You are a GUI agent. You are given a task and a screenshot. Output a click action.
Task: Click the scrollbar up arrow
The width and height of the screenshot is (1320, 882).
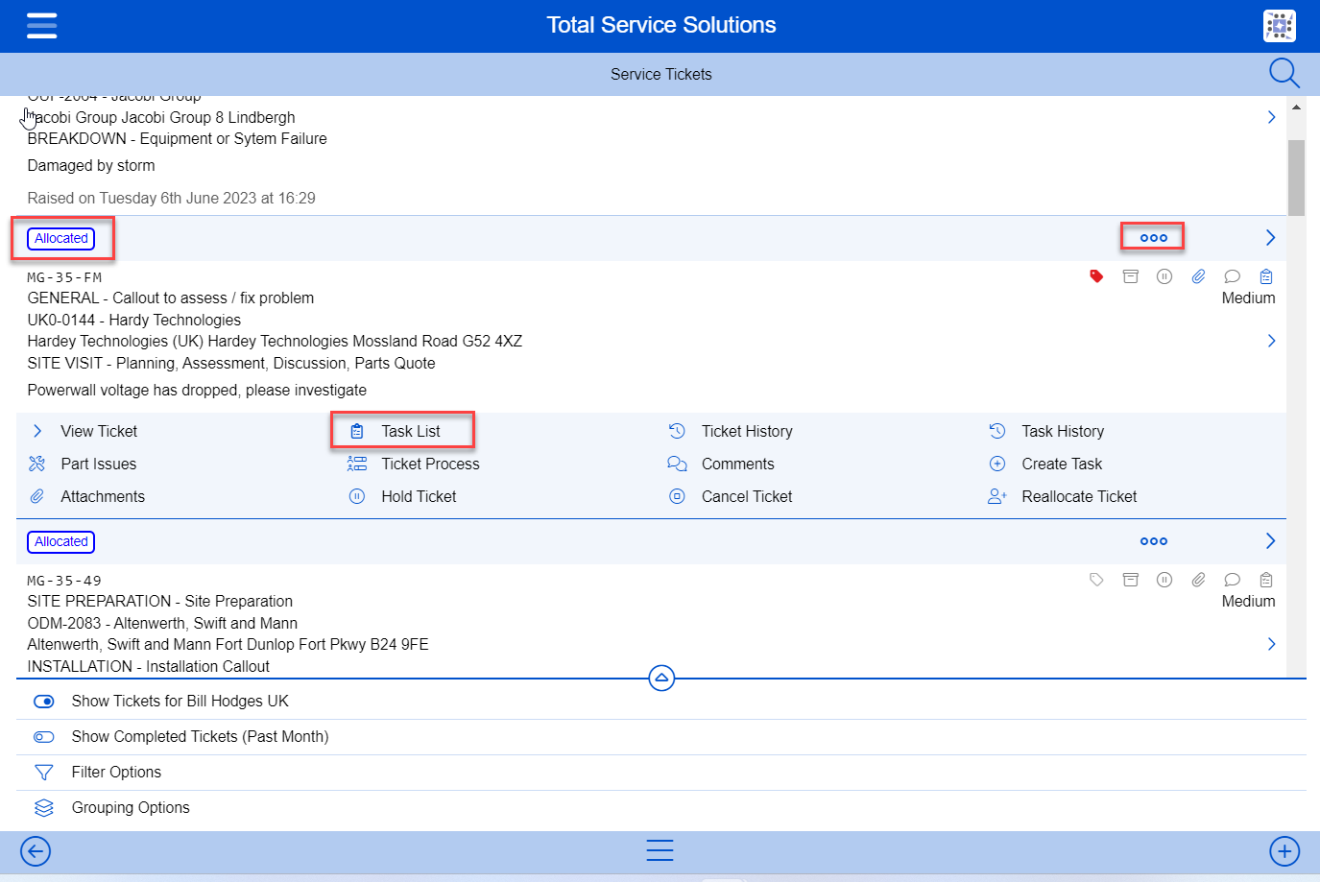(x=1296, y=107)
